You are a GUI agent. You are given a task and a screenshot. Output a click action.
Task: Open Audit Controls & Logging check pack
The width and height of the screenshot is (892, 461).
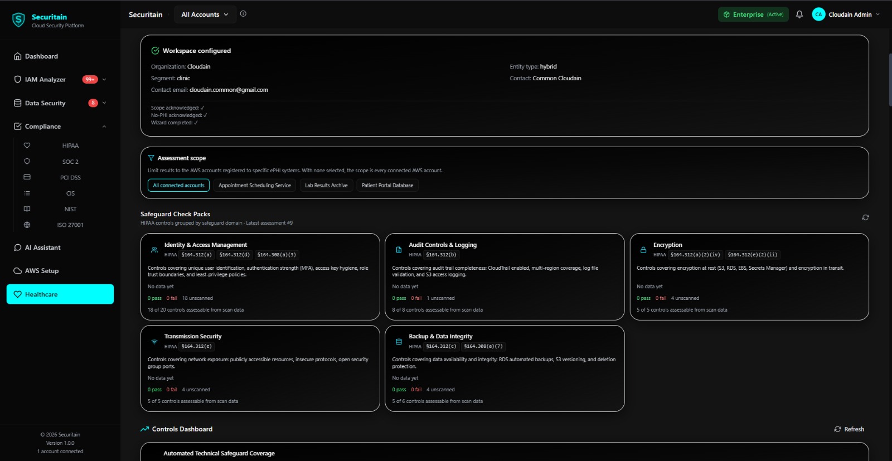click(x=505, y=276)
